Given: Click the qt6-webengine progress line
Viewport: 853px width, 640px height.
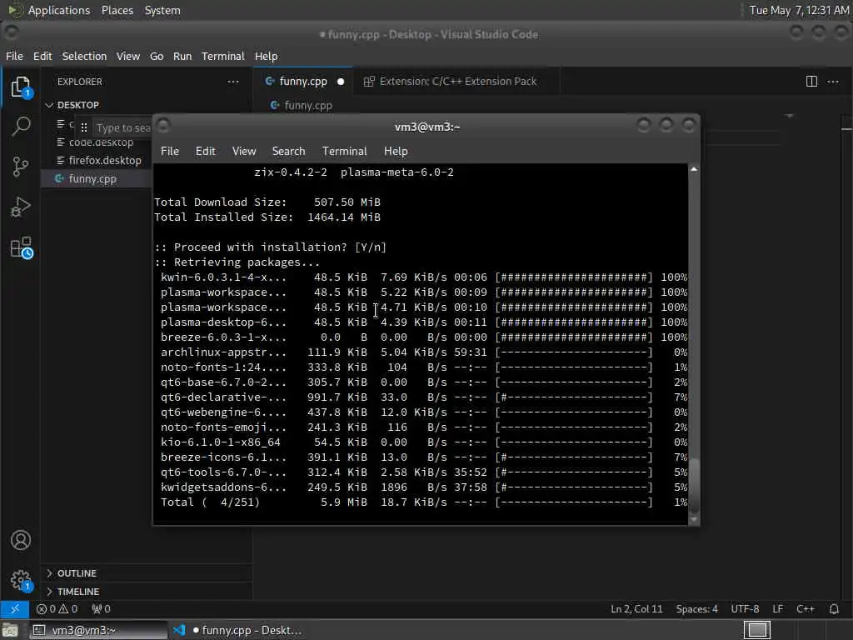Looking at the screenshot, I should pyautogui.click(x=423, y=412).
